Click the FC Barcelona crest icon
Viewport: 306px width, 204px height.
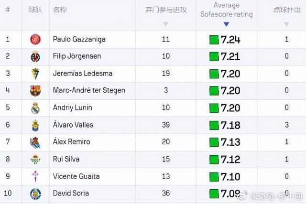(x=35, y=90)
